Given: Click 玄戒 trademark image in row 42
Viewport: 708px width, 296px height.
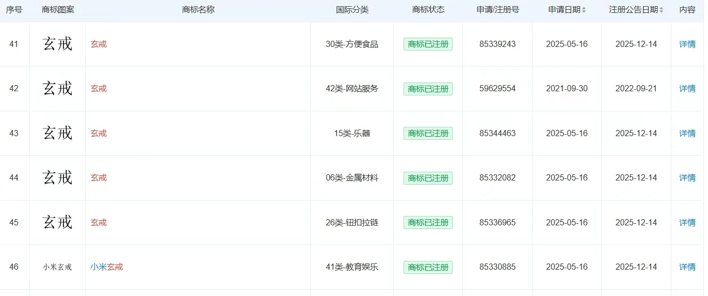Looking at the screenshot, I should [x=57, y=88].
